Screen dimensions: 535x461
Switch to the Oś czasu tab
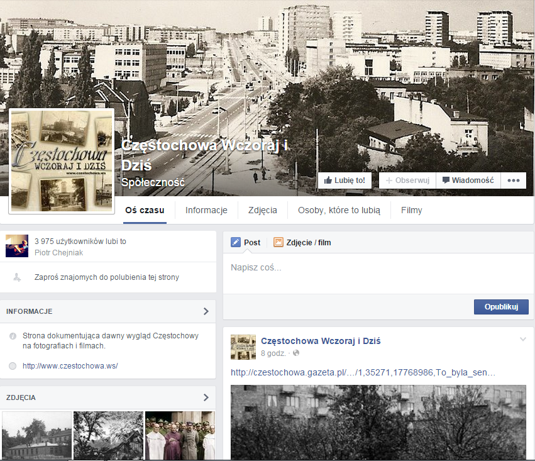tap(145, 211)
